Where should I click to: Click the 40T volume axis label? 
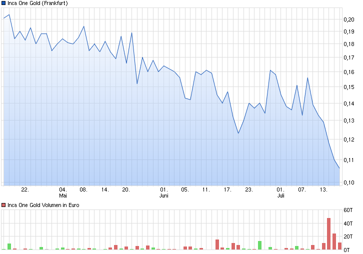(x=348, y=223)
